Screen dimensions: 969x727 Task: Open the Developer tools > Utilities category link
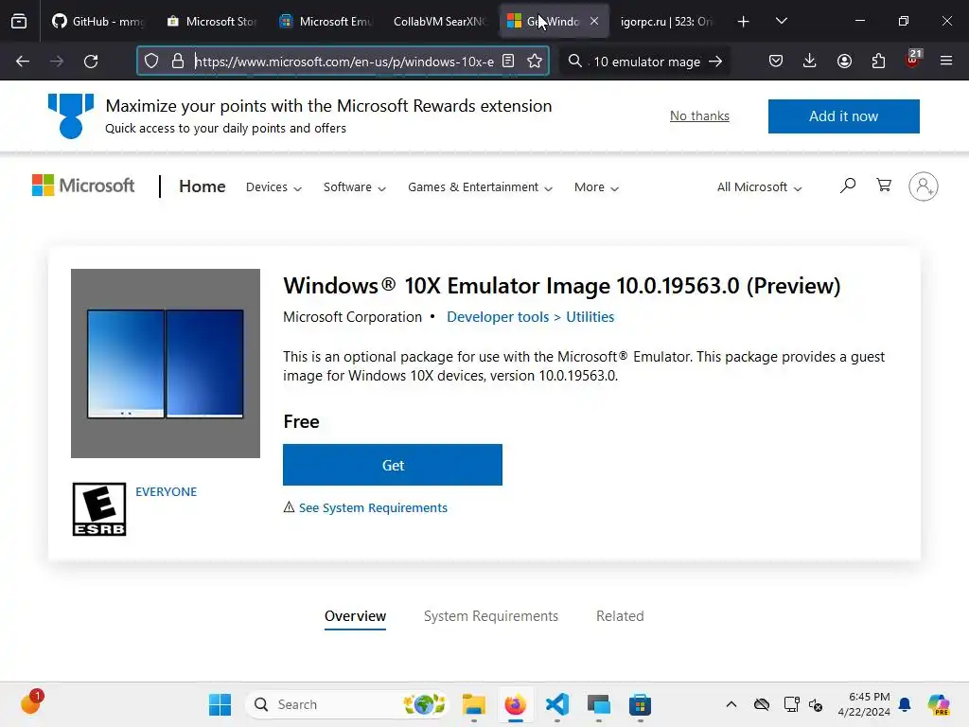[530, 317]
